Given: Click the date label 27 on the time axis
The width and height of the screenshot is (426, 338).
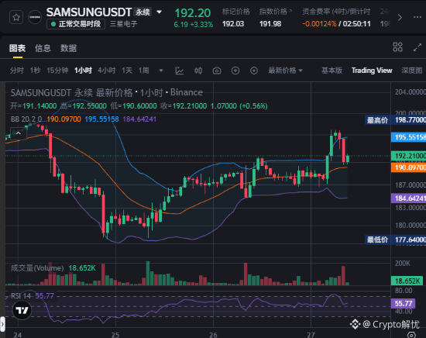Looking at the screenshot, I should [x=311, y=335].
